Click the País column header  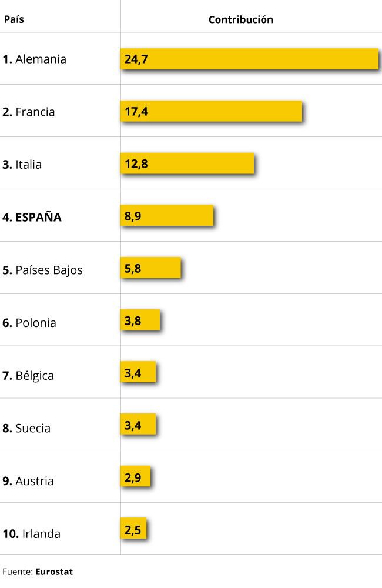[14, 19]
